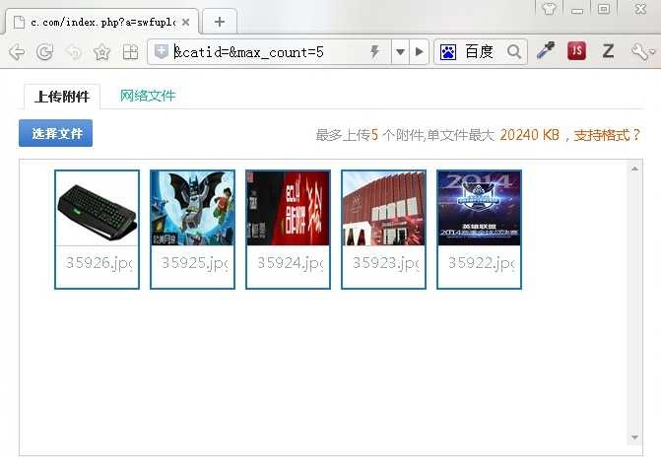This screenshot has height=474, width=661.
Task: Click the file list scrollbar up arrow
Action: click(634, 169)
